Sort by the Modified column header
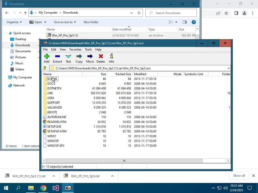This screenshot has width=258, height=193. [145, 74]
